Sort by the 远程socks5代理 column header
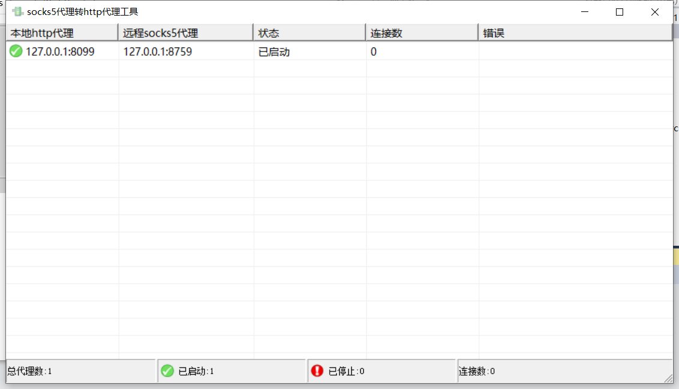The image size is (679, 389). [185, 33]
